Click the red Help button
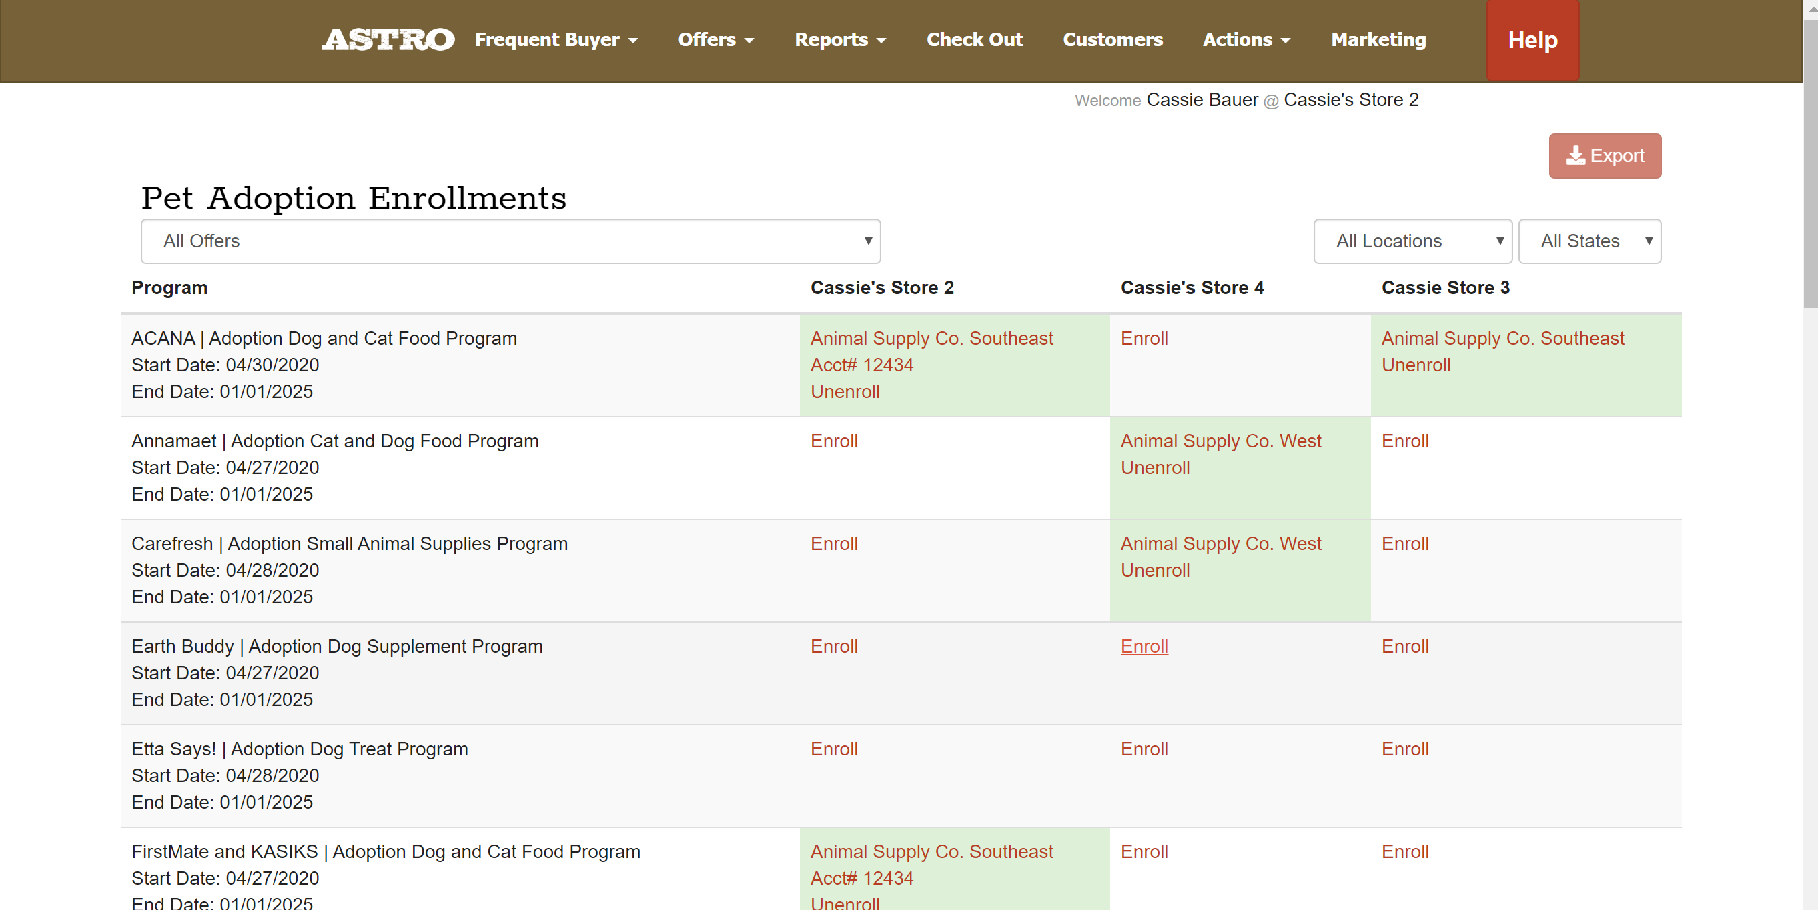 pyautogui.click(x=1532, y=40)
